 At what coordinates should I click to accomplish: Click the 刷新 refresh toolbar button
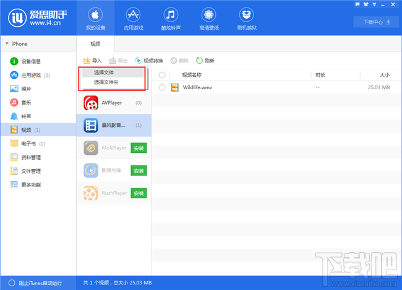(205, 61)
